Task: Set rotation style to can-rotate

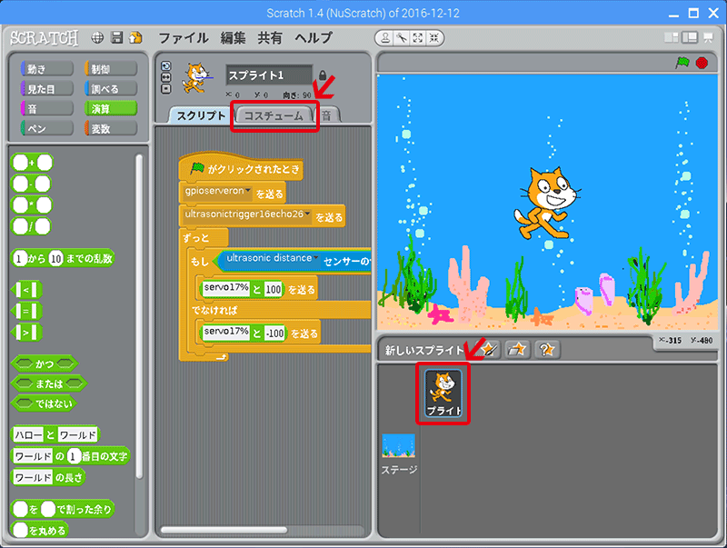Action: (165, 66)
